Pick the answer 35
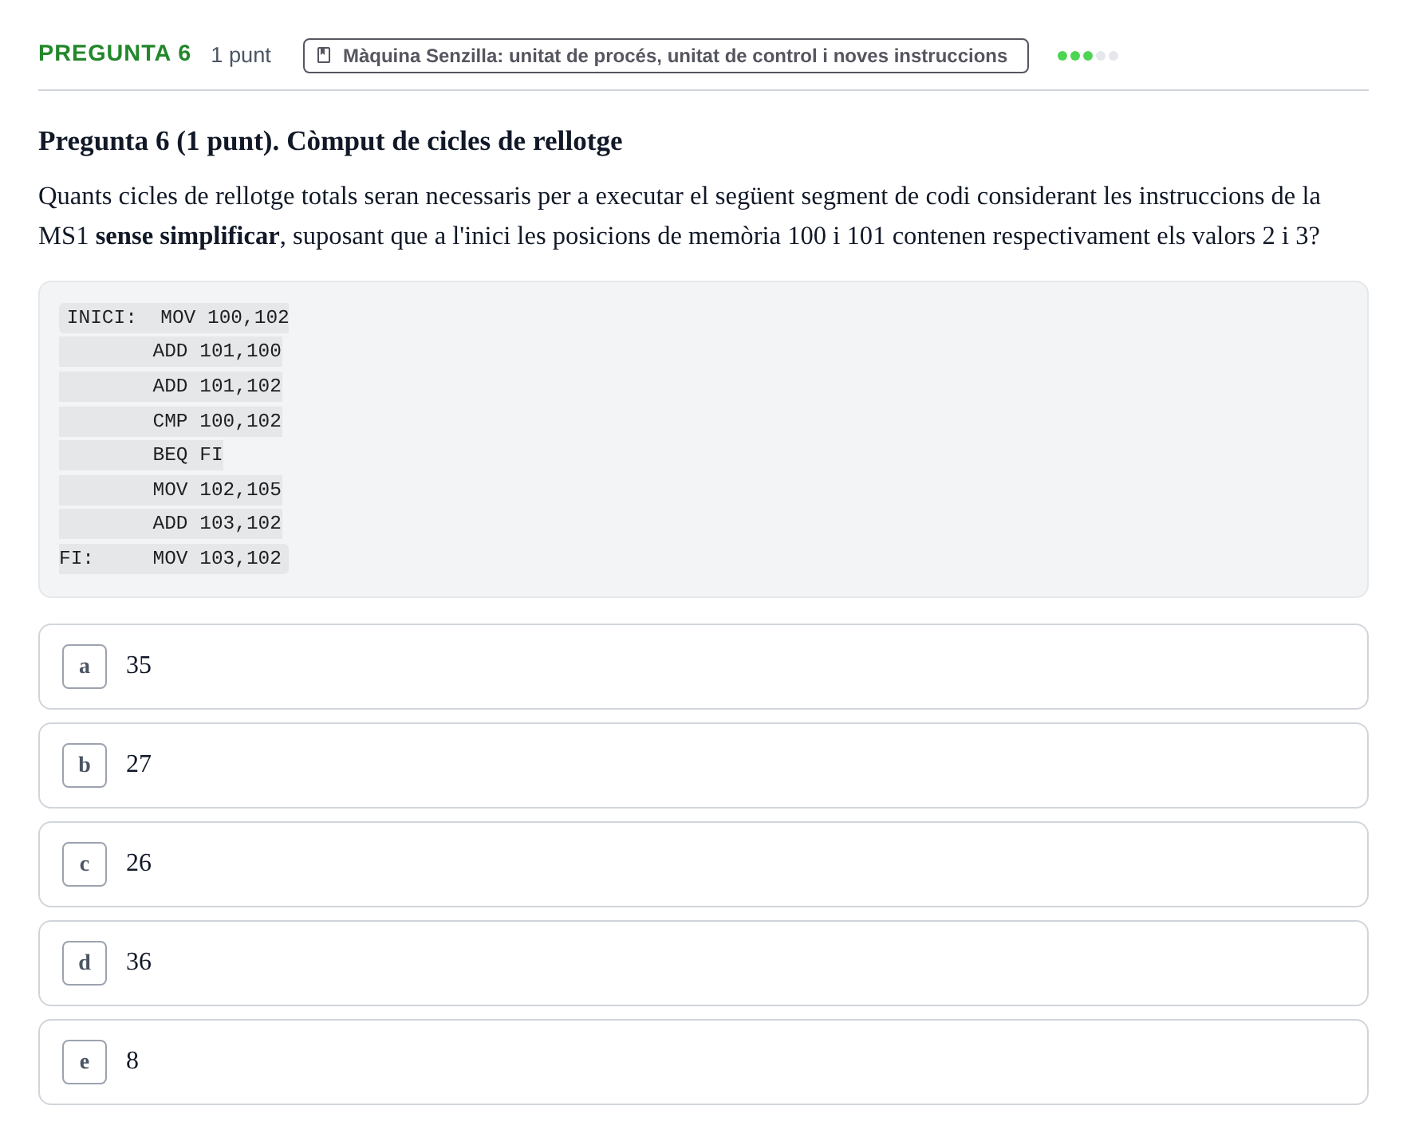1407x1145 pixels. (x=703, y=667)
